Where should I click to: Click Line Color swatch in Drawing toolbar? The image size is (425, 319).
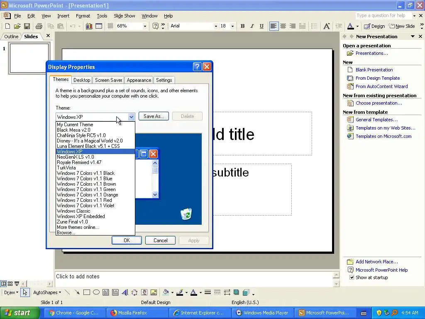179,292
